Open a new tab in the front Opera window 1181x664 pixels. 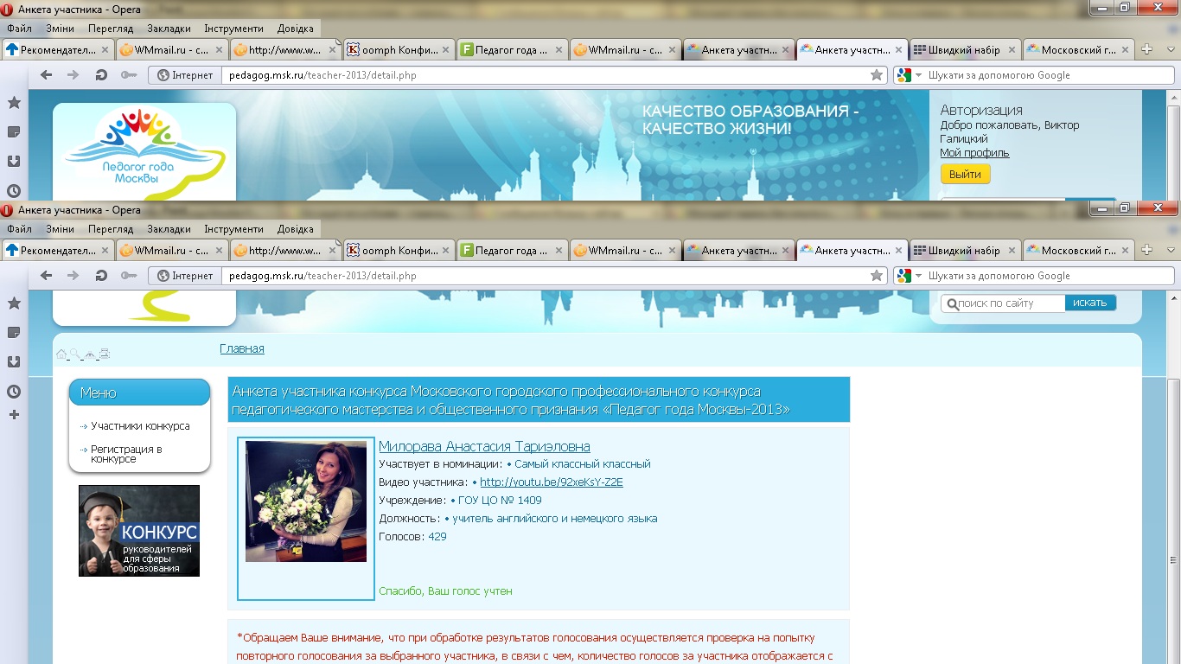1147,251
